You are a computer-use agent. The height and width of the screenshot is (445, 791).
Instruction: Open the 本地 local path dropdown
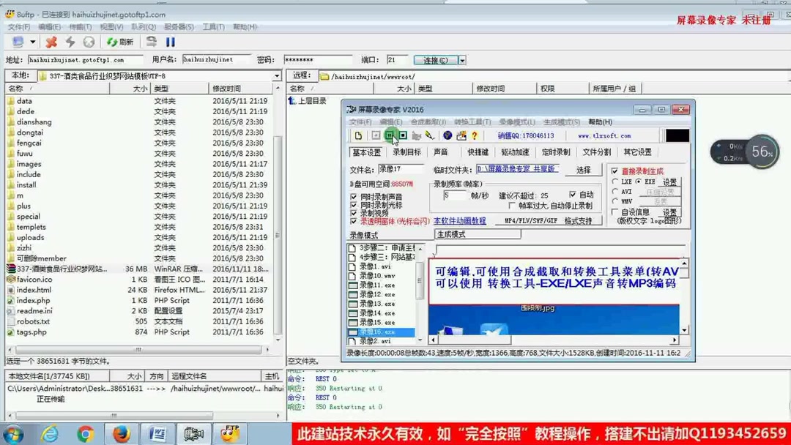277,75
